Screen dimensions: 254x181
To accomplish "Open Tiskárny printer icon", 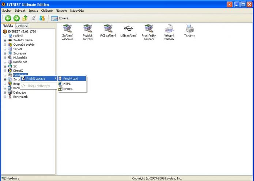I will pyautogui.click(x=190, y=31).
